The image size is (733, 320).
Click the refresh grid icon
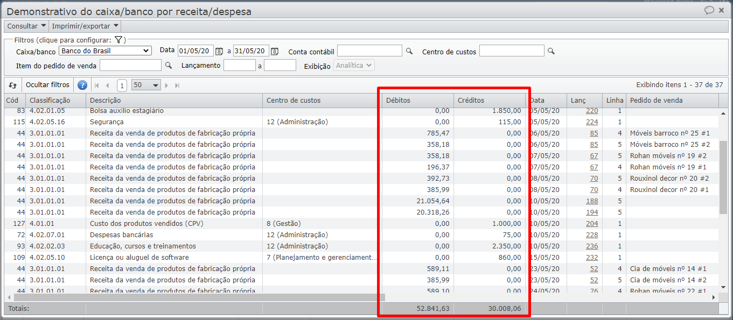pos(13,85)
